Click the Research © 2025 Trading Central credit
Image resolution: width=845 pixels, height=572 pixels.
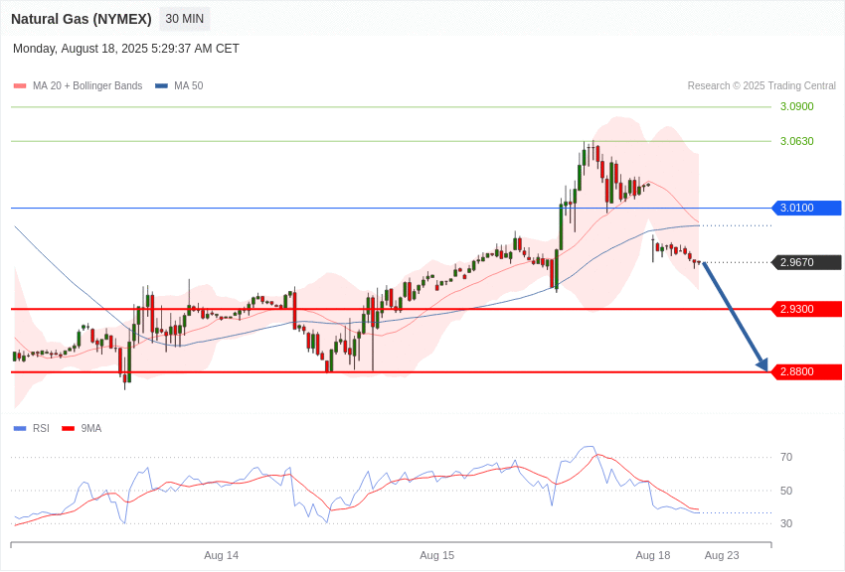[x=761, y=86]
